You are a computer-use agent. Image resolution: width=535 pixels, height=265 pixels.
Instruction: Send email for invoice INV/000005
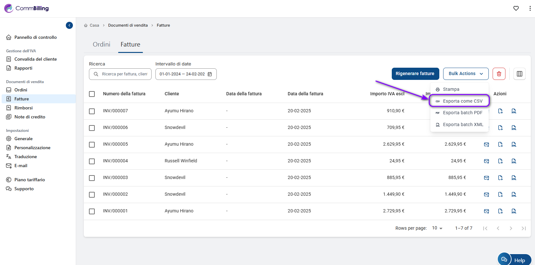(x=487, y=144)
